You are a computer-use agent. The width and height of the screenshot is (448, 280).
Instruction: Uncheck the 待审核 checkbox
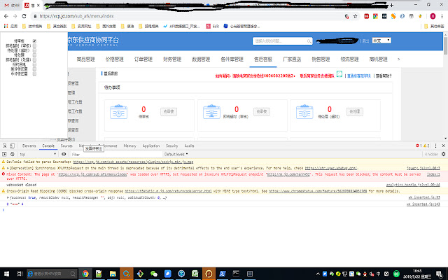point(34,41)
